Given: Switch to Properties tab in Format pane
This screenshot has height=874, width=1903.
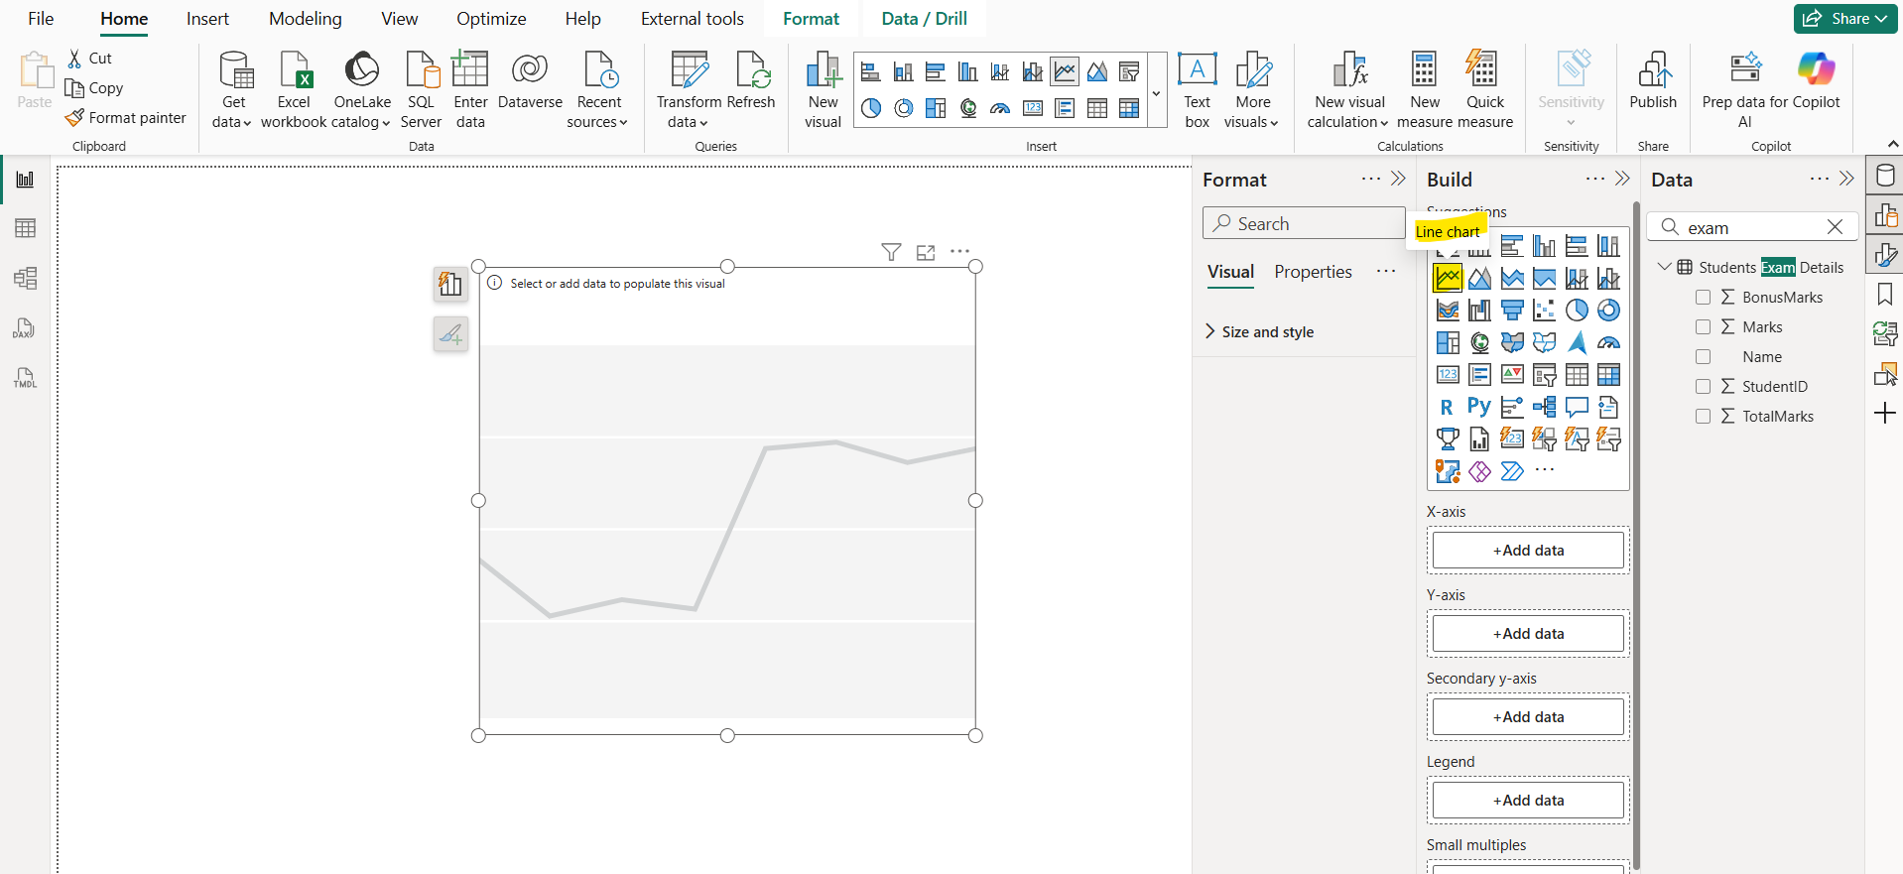Looking at the screenshot, I should coord(1313,272).
